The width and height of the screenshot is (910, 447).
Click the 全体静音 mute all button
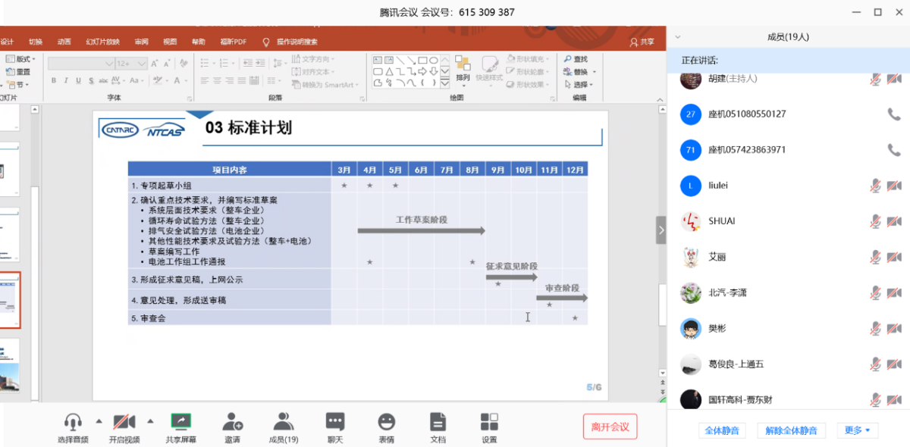click(721, 430)
